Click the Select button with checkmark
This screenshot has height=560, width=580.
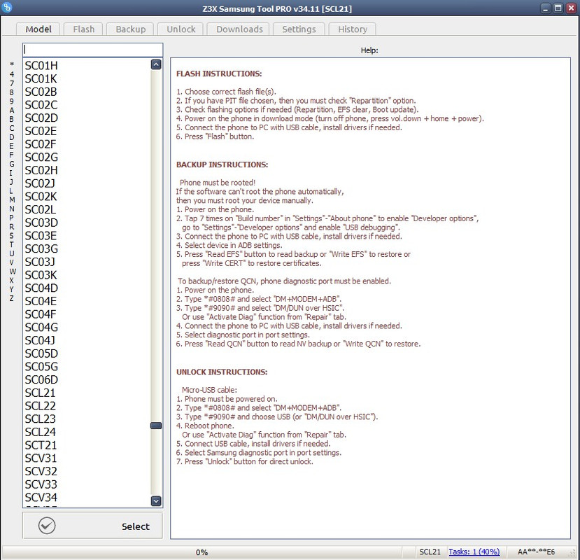(92, 526)
